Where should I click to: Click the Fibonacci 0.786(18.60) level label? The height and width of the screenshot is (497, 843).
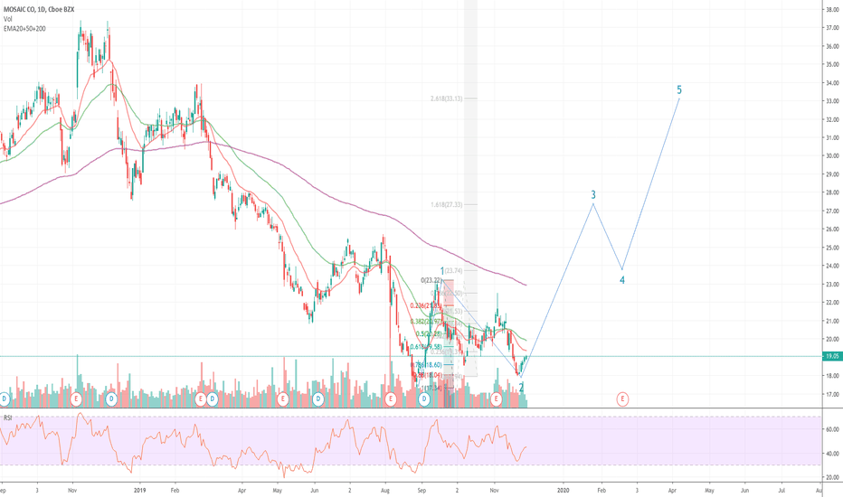coord(426,365)
